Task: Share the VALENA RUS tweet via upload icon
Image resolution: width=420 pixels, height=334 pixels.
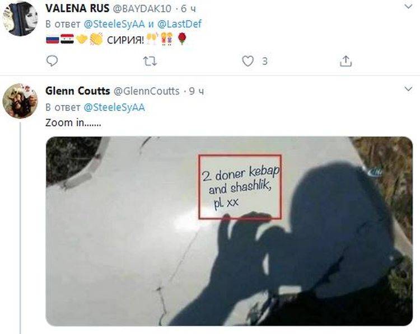Action: tap(346, 61)
